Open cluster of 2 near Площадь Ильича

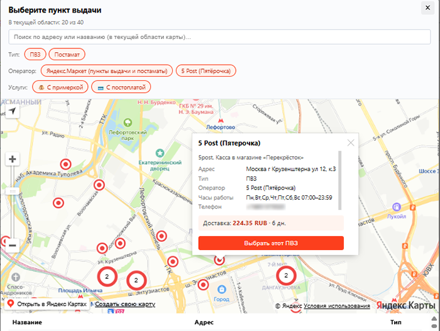pyautogui.click(x=107, y=276)
